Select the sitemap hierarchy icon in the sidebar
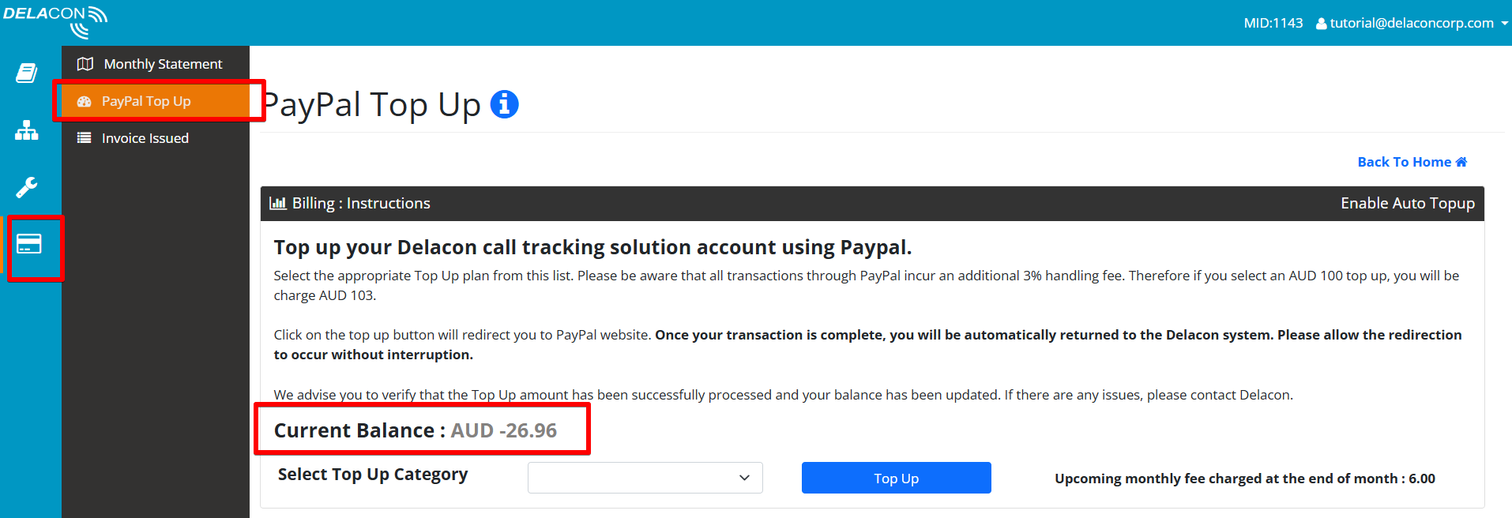Viewport: 1512px width, 518px height. click(27, 130)
